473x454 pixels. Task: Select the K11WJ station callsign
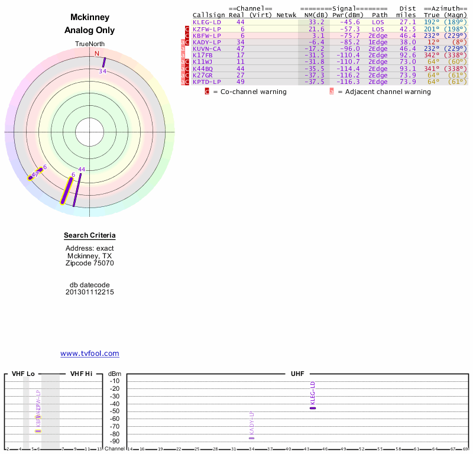click(205, 61)
